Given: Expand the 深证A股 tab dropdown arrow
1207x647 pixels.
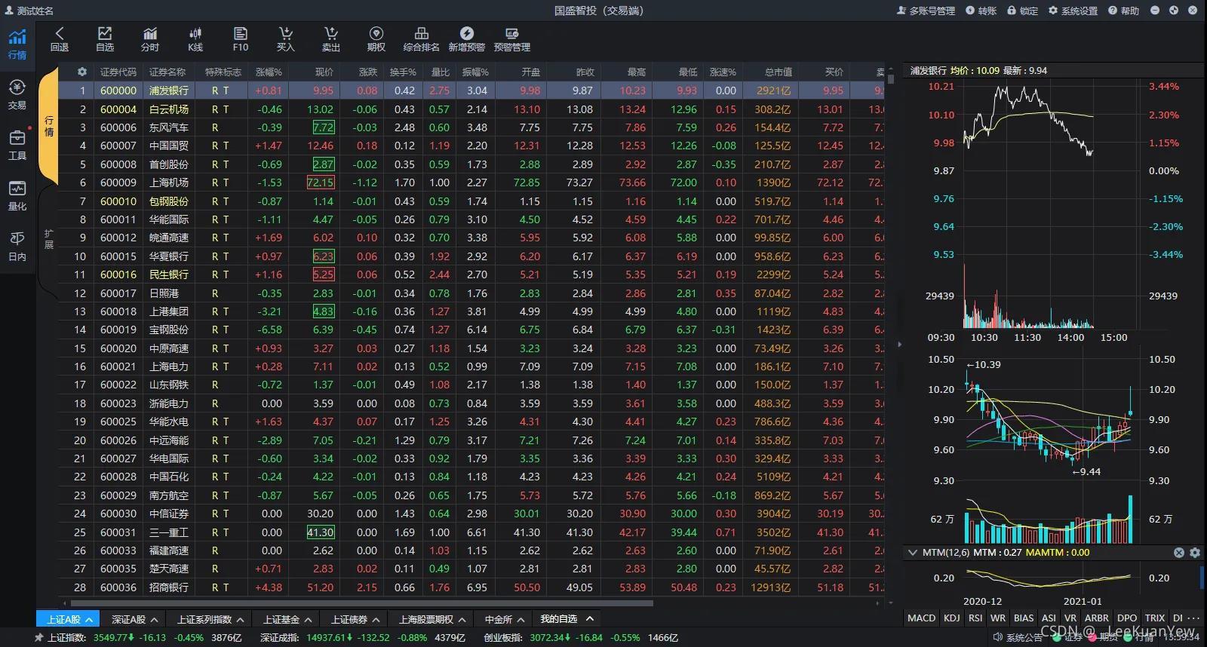Looking at the screenshot, I should pos(154,620).
